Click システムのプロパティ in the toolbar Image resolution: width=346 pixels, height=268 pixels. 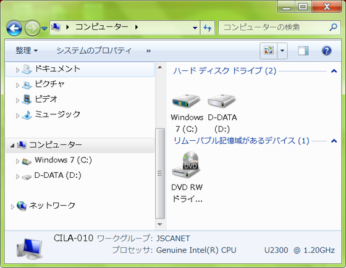click(x=94, y=51)
